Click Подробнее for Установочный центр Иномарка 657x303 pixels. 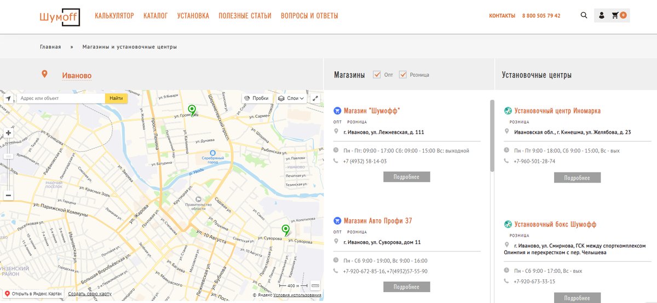[577, 178]
